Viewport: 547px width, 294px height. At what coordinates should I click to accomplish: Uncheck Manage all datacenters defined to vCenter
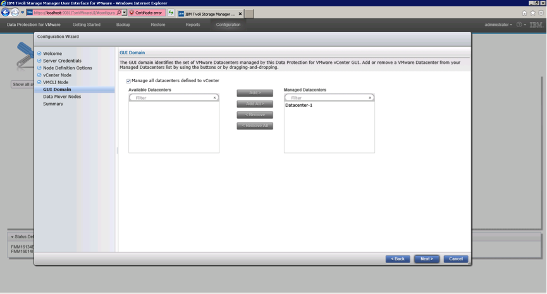[128, 81]
